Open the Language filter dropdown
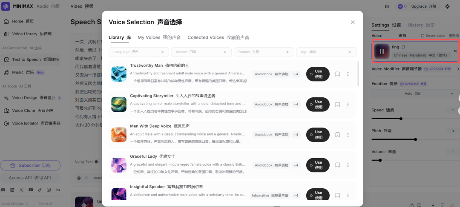The image size is (460, 207). pyautogui.click(x=139, y=52)
